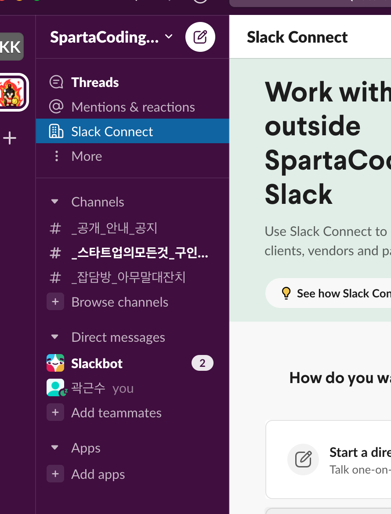Click See how Slack Connect works button
The height and width of the screenshot is (514, 391).
click(x=328, y=293)
